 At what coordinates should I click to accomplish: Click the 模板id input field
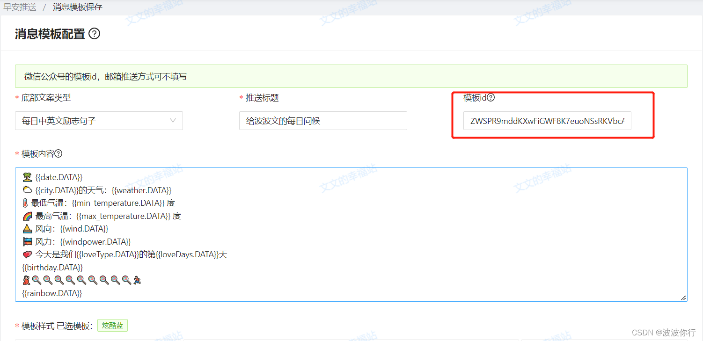coord(547,121)
